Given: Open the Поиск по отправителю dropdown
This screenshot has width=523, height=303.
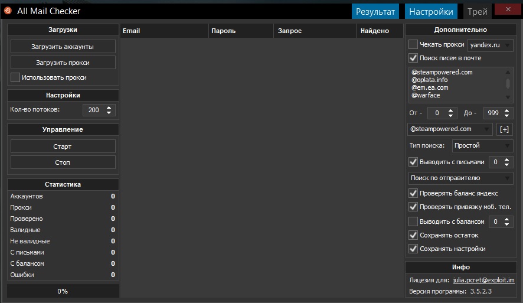Looking at the screenshot, I should (x=460, y=178).
